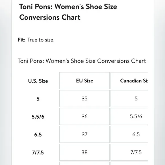Click the Canadian size 5.5/6 cell
This screenshot has width=165, height=165.
point(129,116)
